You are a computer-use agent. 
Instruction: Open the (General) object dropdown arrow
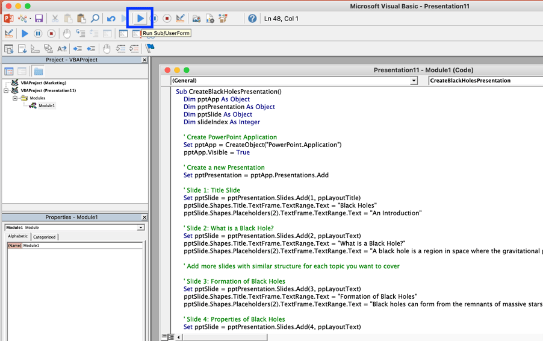click(x=414, y=80)
